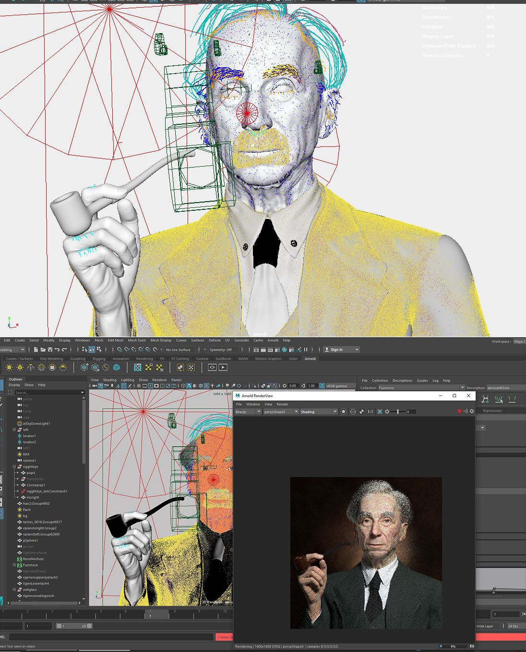The image size is (526, 652).
Task: Expand the 'left' node in Outliner
Action: coord(14,430)
